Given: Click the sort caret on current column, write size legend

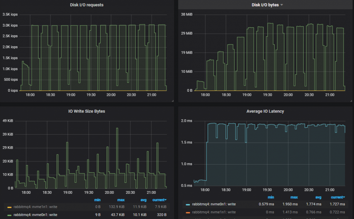Looking at the screenshot, I should pos(165,200).
